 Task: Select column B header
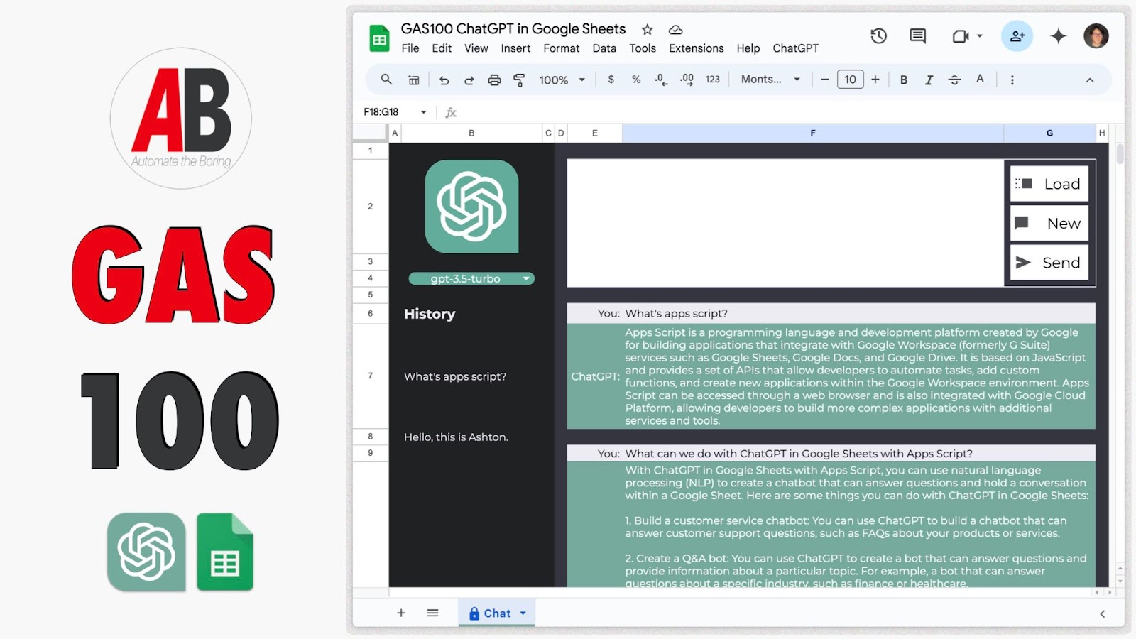point(471,133)
